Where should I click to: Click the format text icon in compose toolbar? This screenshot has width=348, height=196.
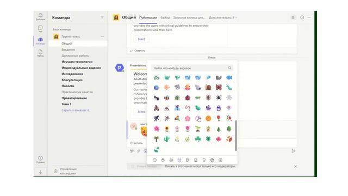click(132, 151)
